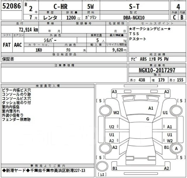Select the width value 179
Image resolution: width=187 pixels, height=178 pixels.
point(161,80)
